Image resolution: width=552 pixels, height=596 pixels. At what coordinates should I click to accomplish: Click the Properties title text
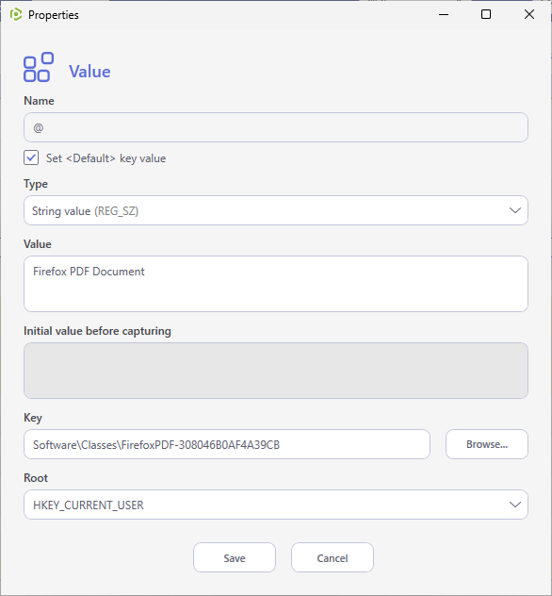[x=54, y=15]
